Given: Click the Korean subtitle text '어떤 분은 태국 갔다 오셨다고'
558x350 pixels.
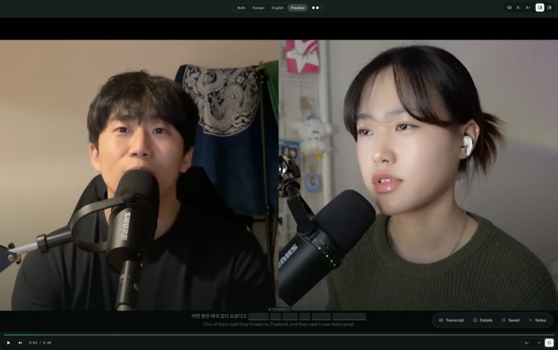Looking at the screenshot, I should (219, 316).
